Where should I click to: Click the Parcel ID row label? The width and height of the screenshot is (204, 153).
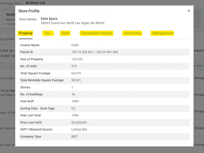point(27,52)
